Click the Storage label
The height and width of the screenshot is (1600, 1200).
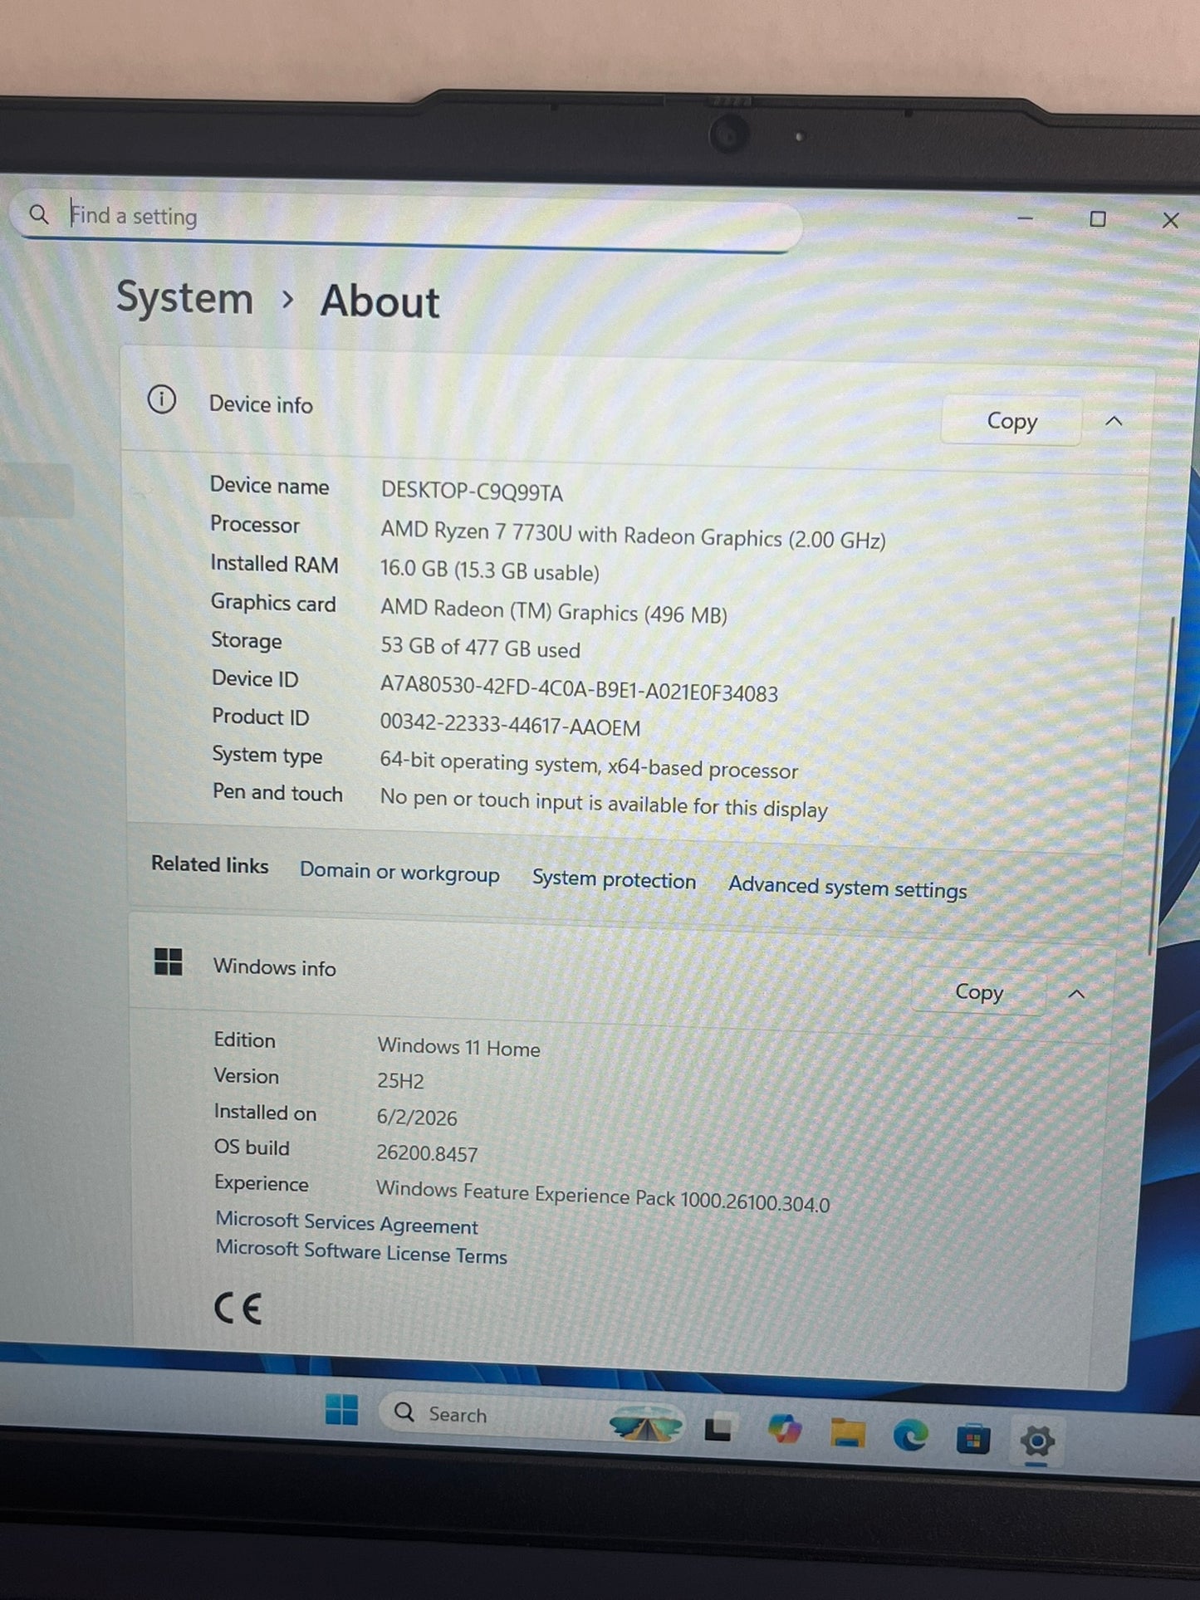click(x=246, y=640)
